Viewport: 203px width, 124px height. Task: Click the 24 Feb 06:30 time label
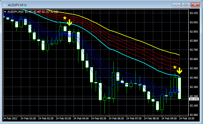(116, 118)
